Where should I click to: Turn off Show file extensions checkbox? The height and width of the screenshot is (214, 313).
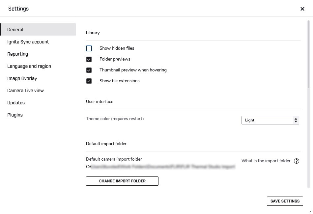coord(89,81)
